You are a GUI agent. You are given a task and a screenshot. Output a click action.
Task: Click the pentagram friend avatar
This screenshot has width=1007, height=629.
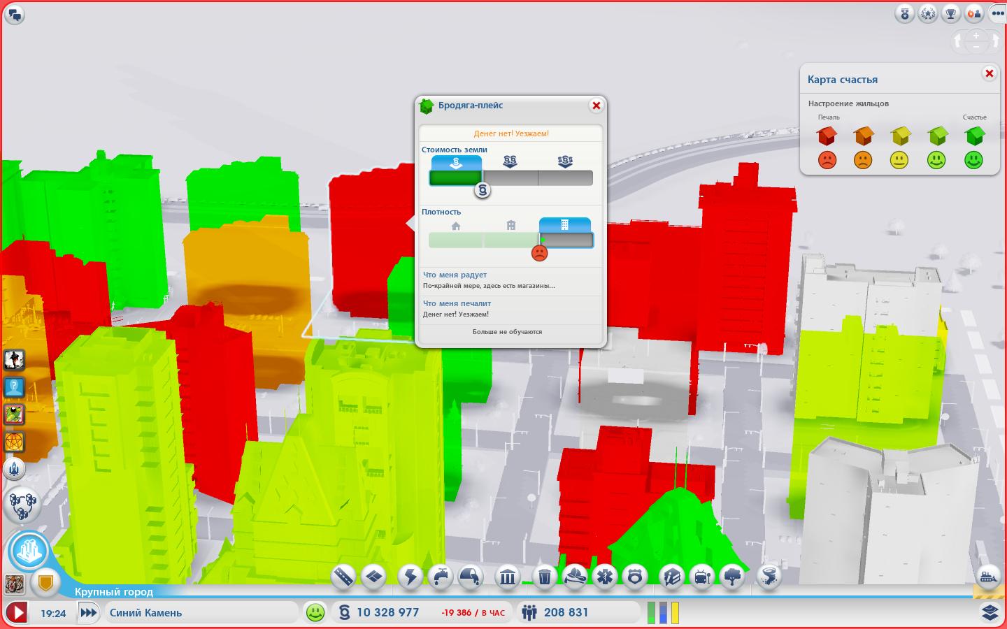pos(14,442)
